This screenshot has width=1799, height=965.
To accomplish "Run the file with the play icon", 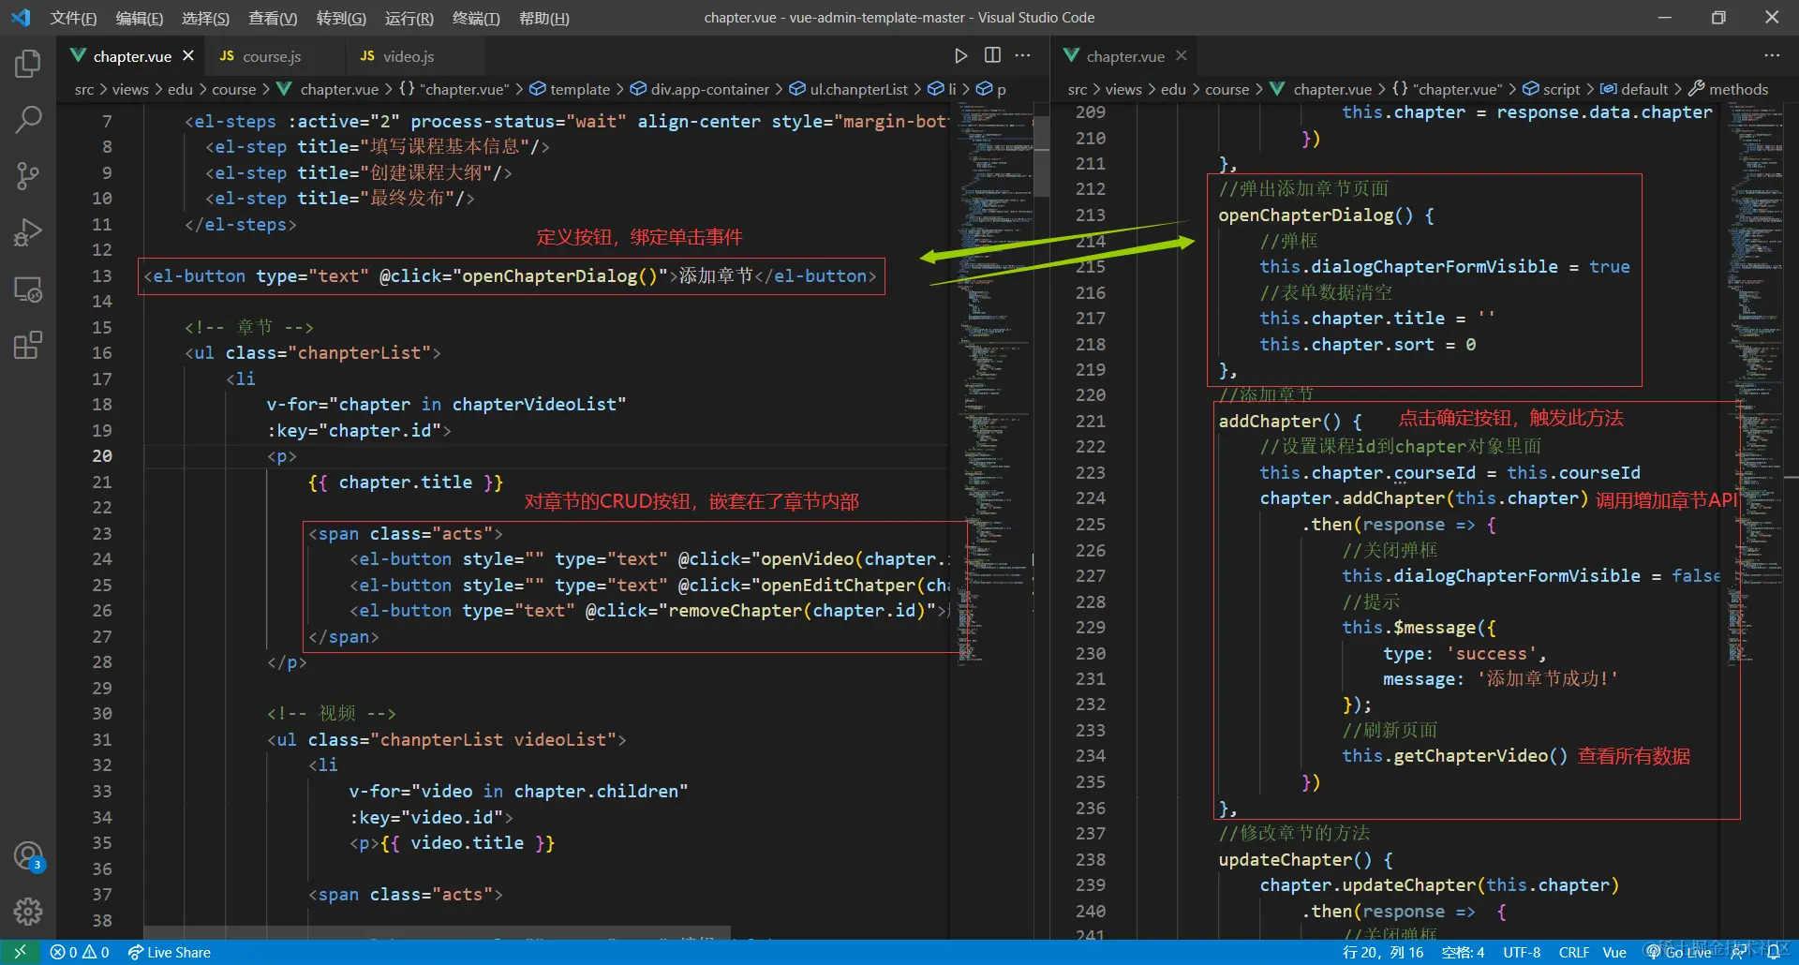I will click(x=960, y=56).
